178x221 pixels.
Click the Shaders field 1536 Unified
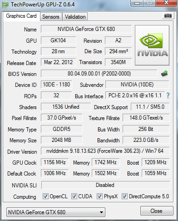click(x=66, y=107)
